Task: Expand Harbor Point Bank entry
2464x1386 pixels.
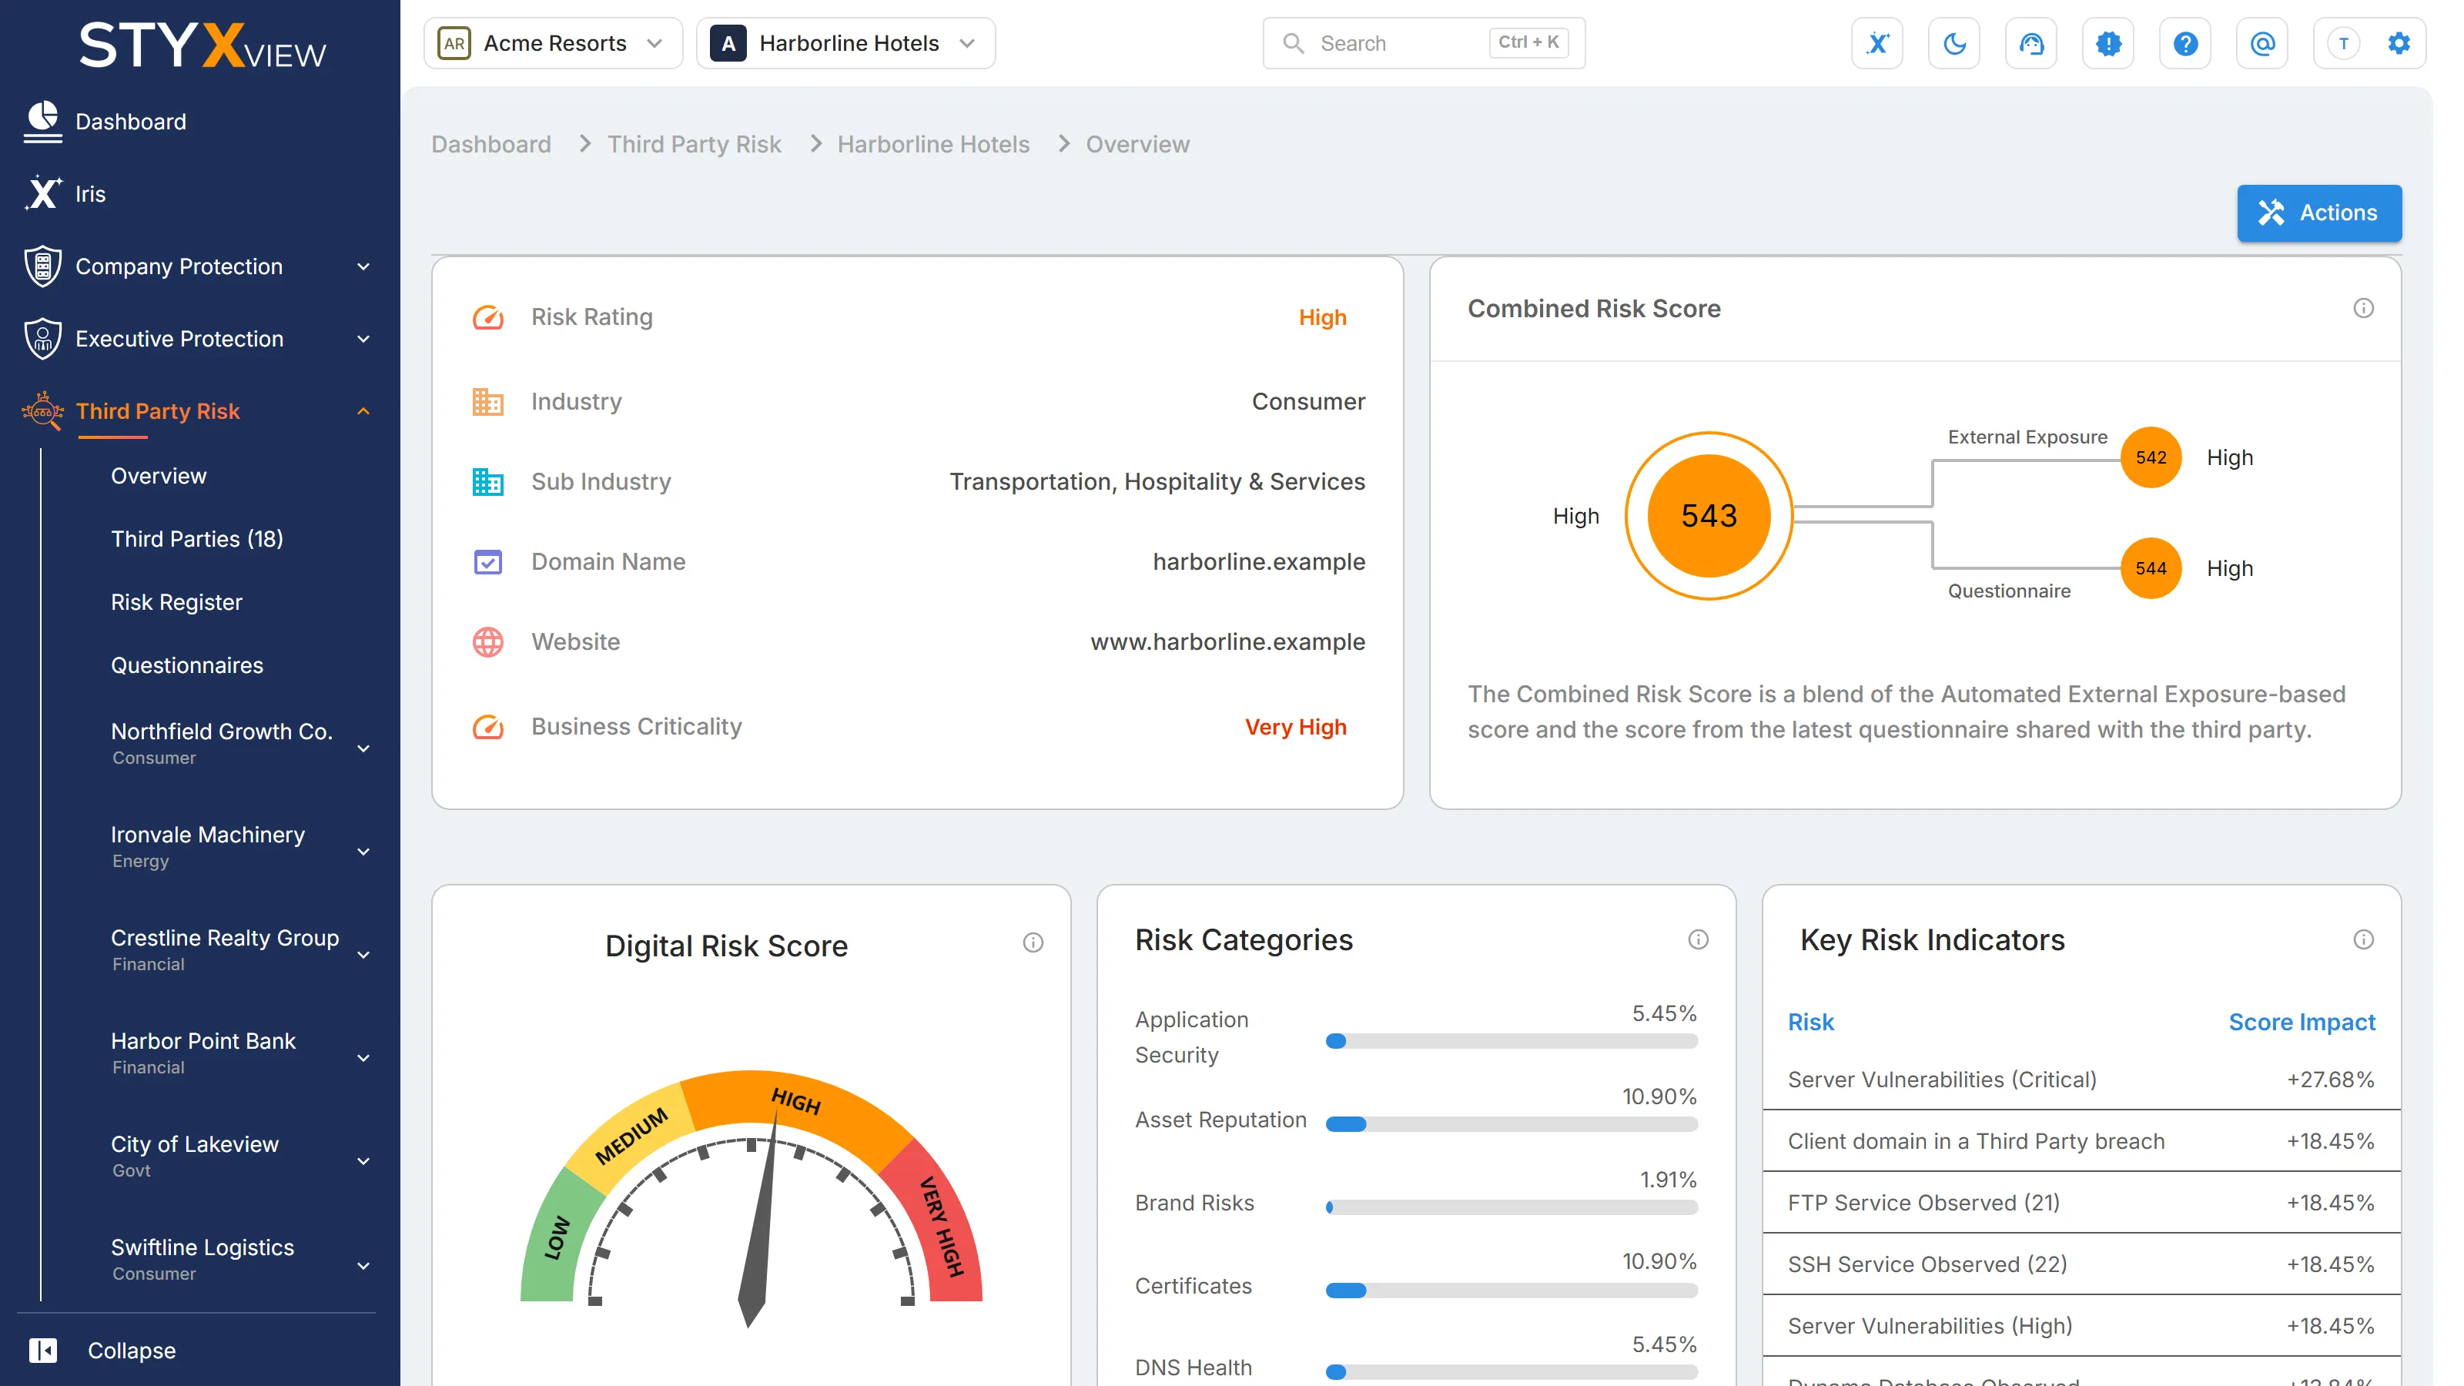Action: click(x=363, y=1058)
